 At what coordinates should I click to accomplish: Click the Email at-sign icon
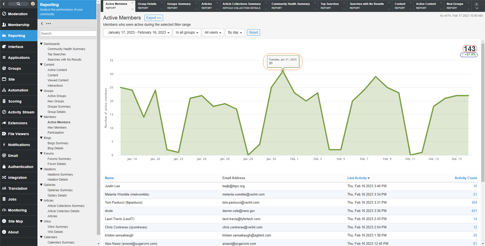[4, 155]
